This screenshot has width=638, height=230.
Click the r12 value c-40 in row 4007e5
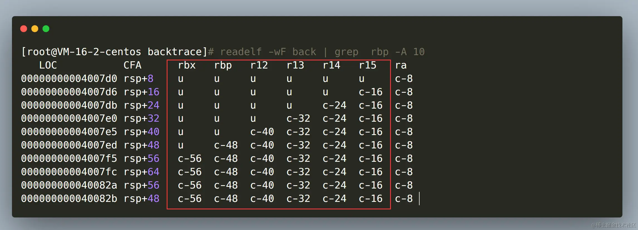262,132
